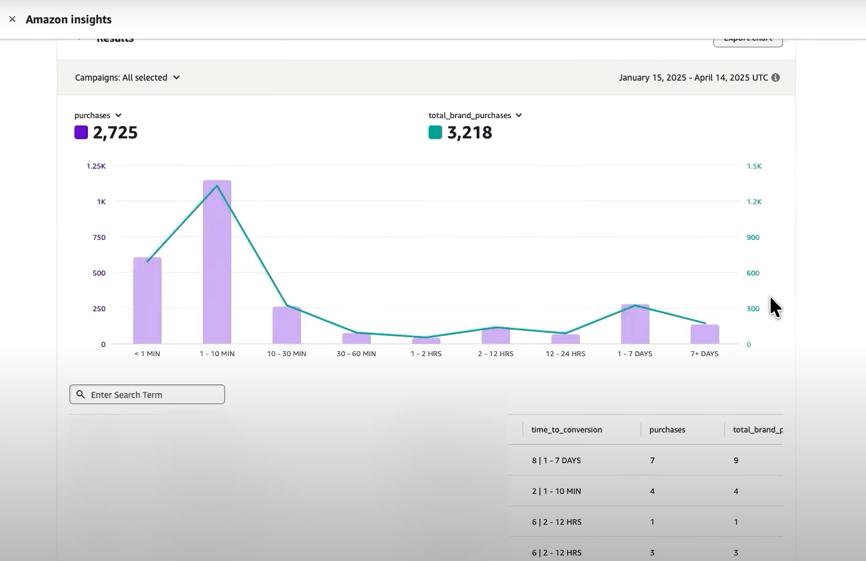Sort by time_to_conversion column header
Image resolution: width=866 pixels, height=561 pixels.
(x=566, y=429)
